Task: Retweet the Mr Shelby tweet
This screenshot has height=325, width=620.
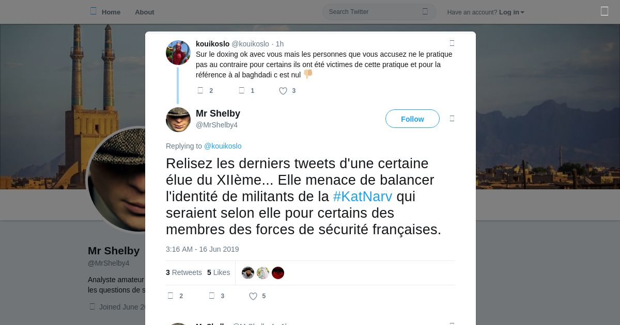Action: tap(211, 296)
